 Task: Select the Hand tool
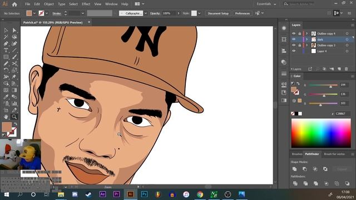[x=6, y=117]
